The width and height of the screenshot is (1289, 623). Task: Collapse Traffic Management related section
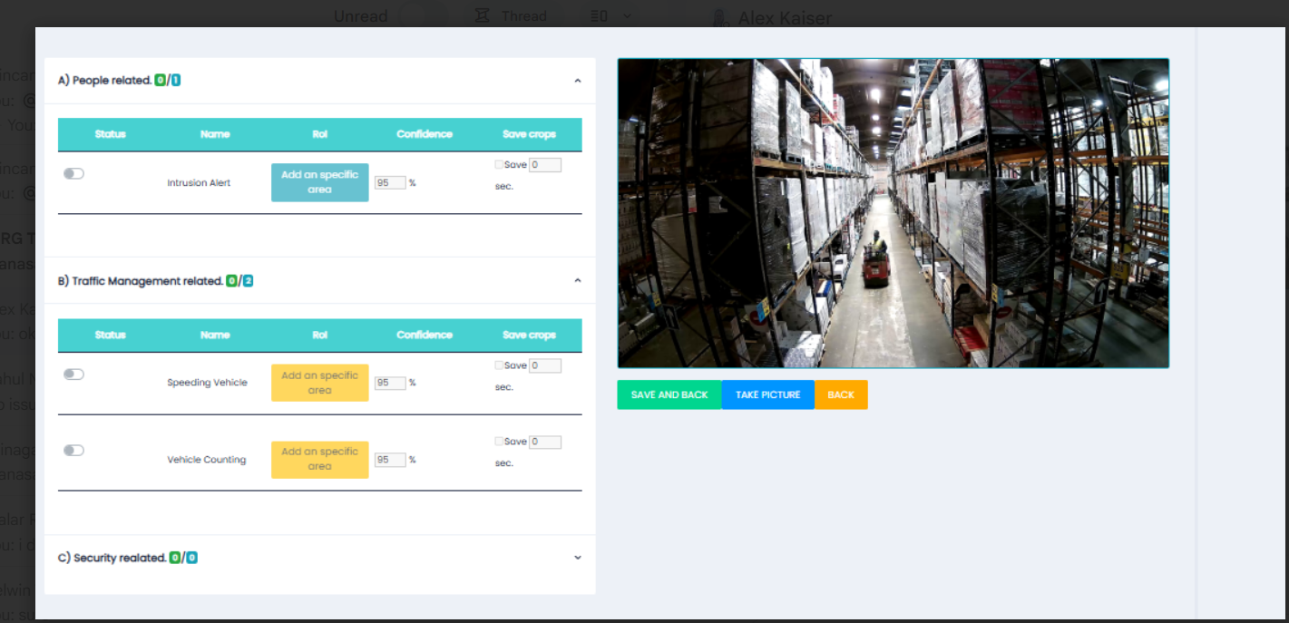(x=578, y=281)
